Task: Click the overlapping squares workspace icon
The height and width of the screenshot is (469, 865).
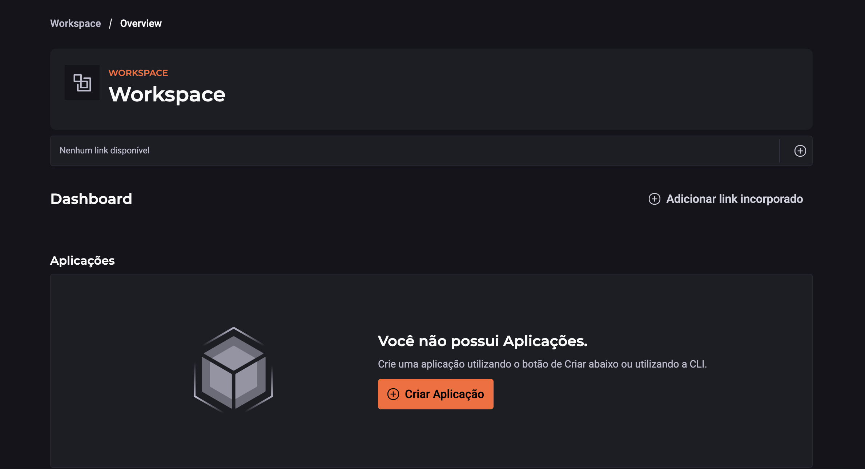Action: [82, 83]
